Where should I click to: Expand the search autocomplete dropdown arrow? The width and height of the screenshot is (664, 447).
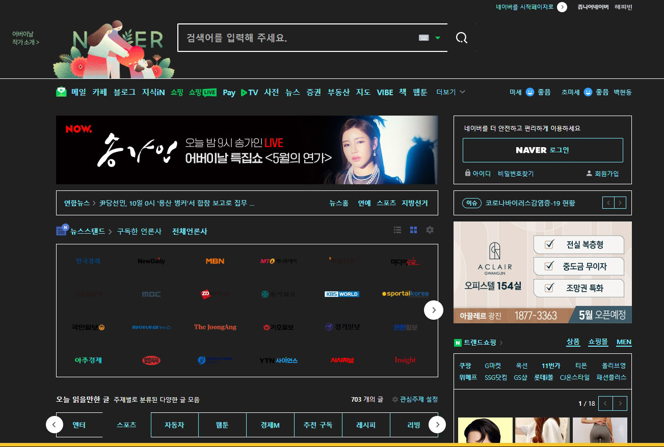coord(437,38)
